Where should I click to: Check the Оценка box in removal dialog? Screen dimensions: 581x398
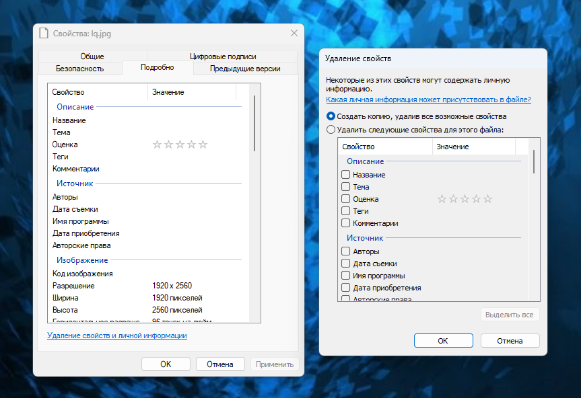coord(346,198)
